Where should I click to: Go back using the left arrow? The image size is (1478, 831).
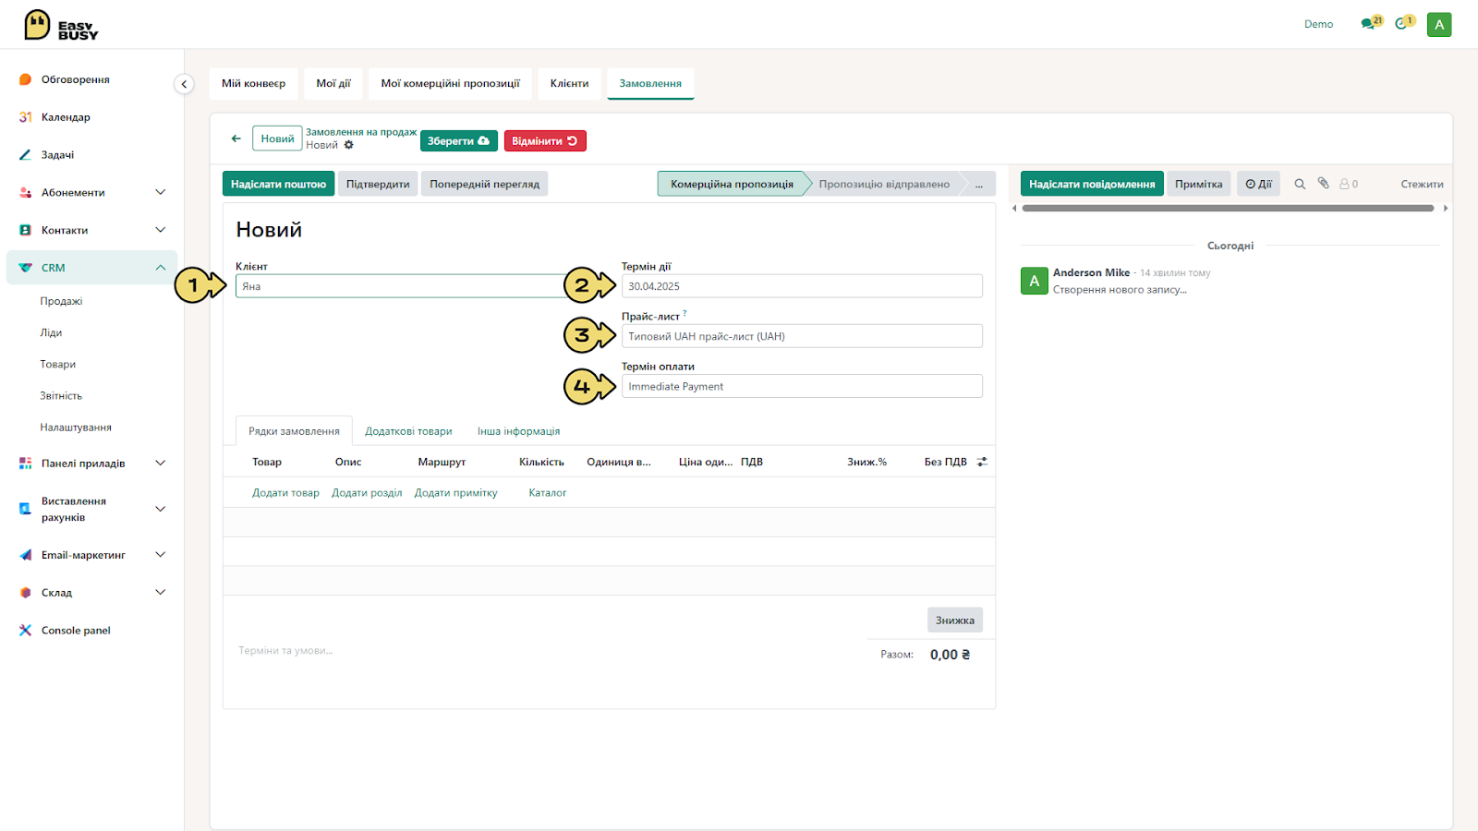tap(236, 138)
